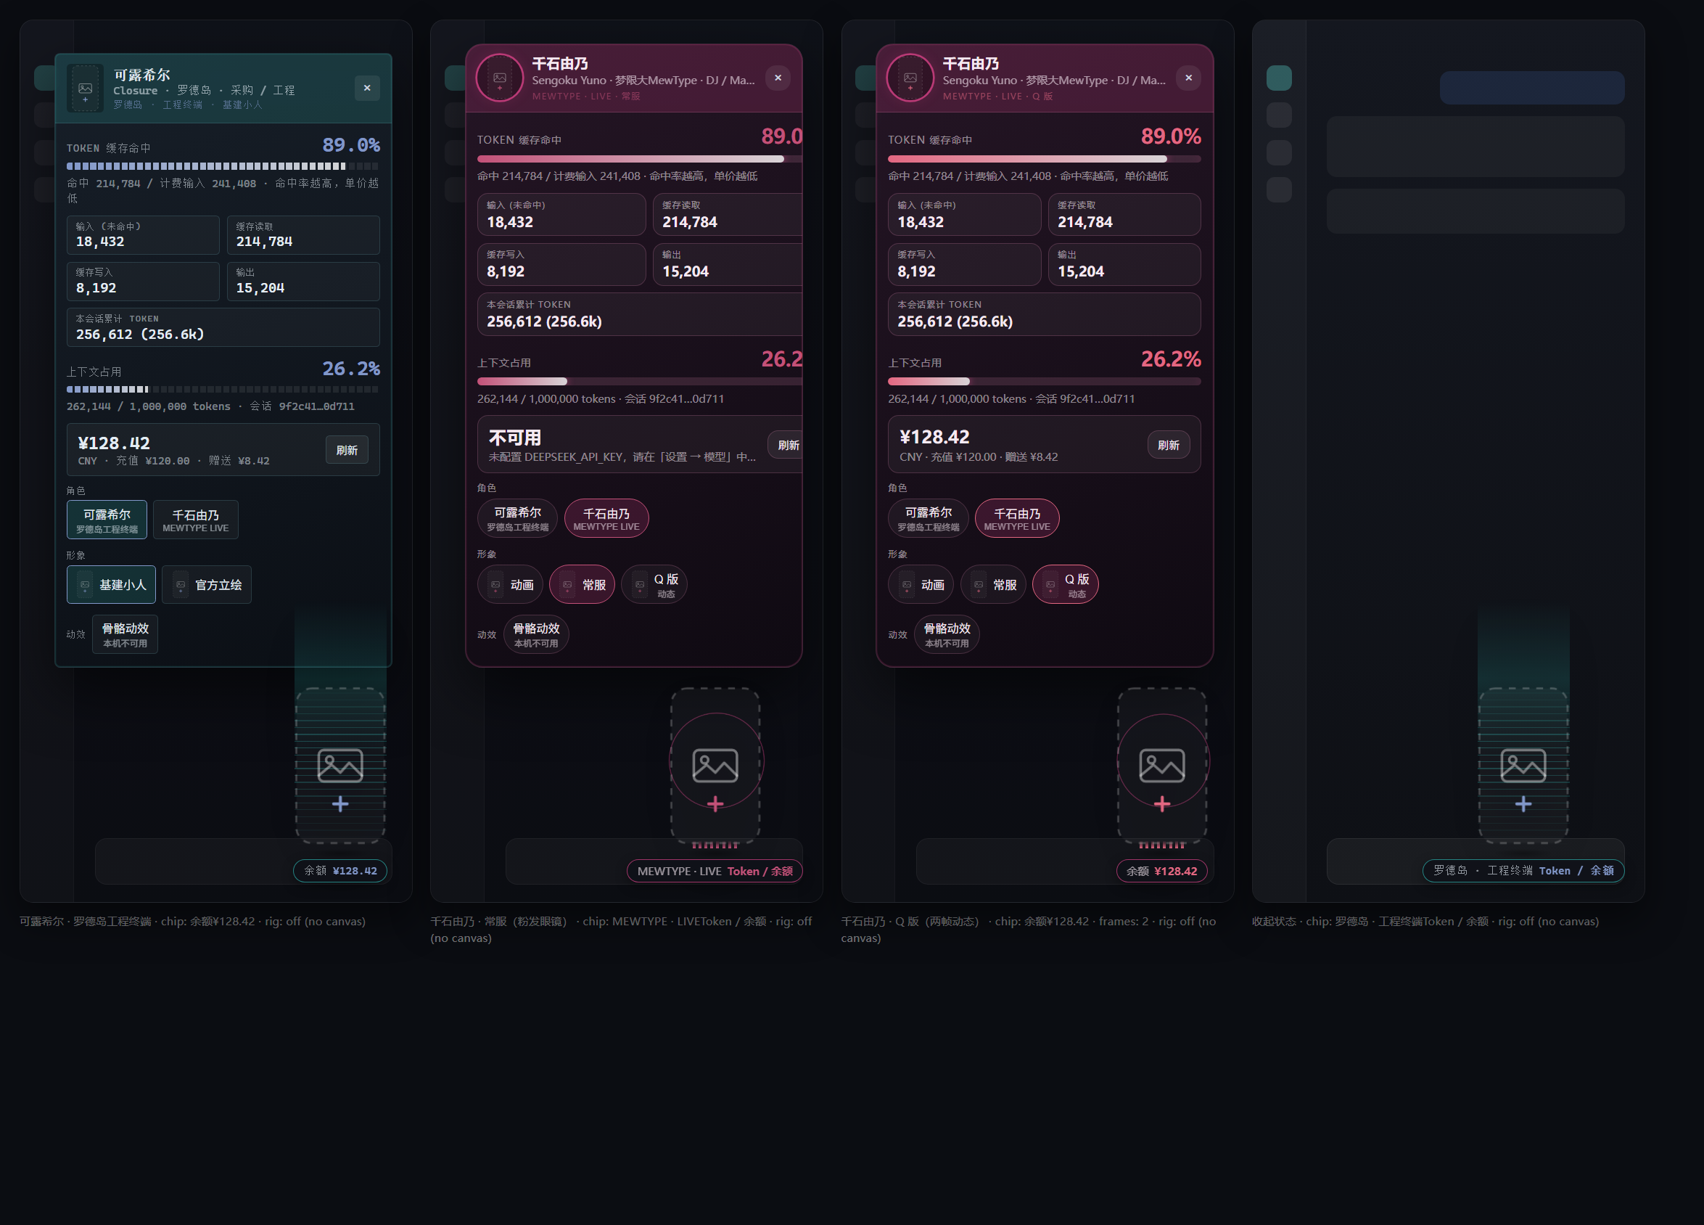Click 刷新 in the Q 版 panel balance box

click(x=1169, y=445)
